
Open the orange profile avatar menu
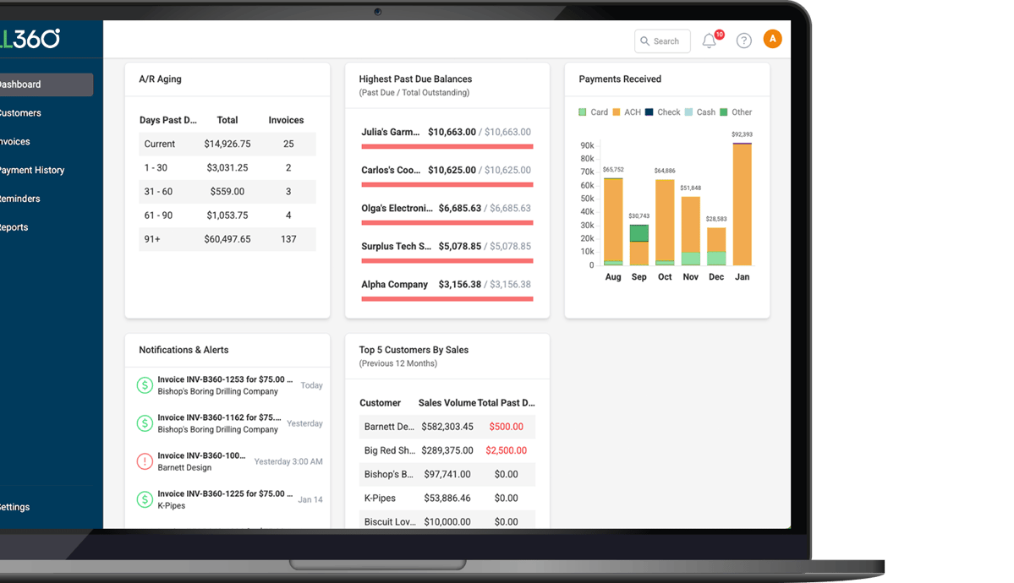[772, 39]
